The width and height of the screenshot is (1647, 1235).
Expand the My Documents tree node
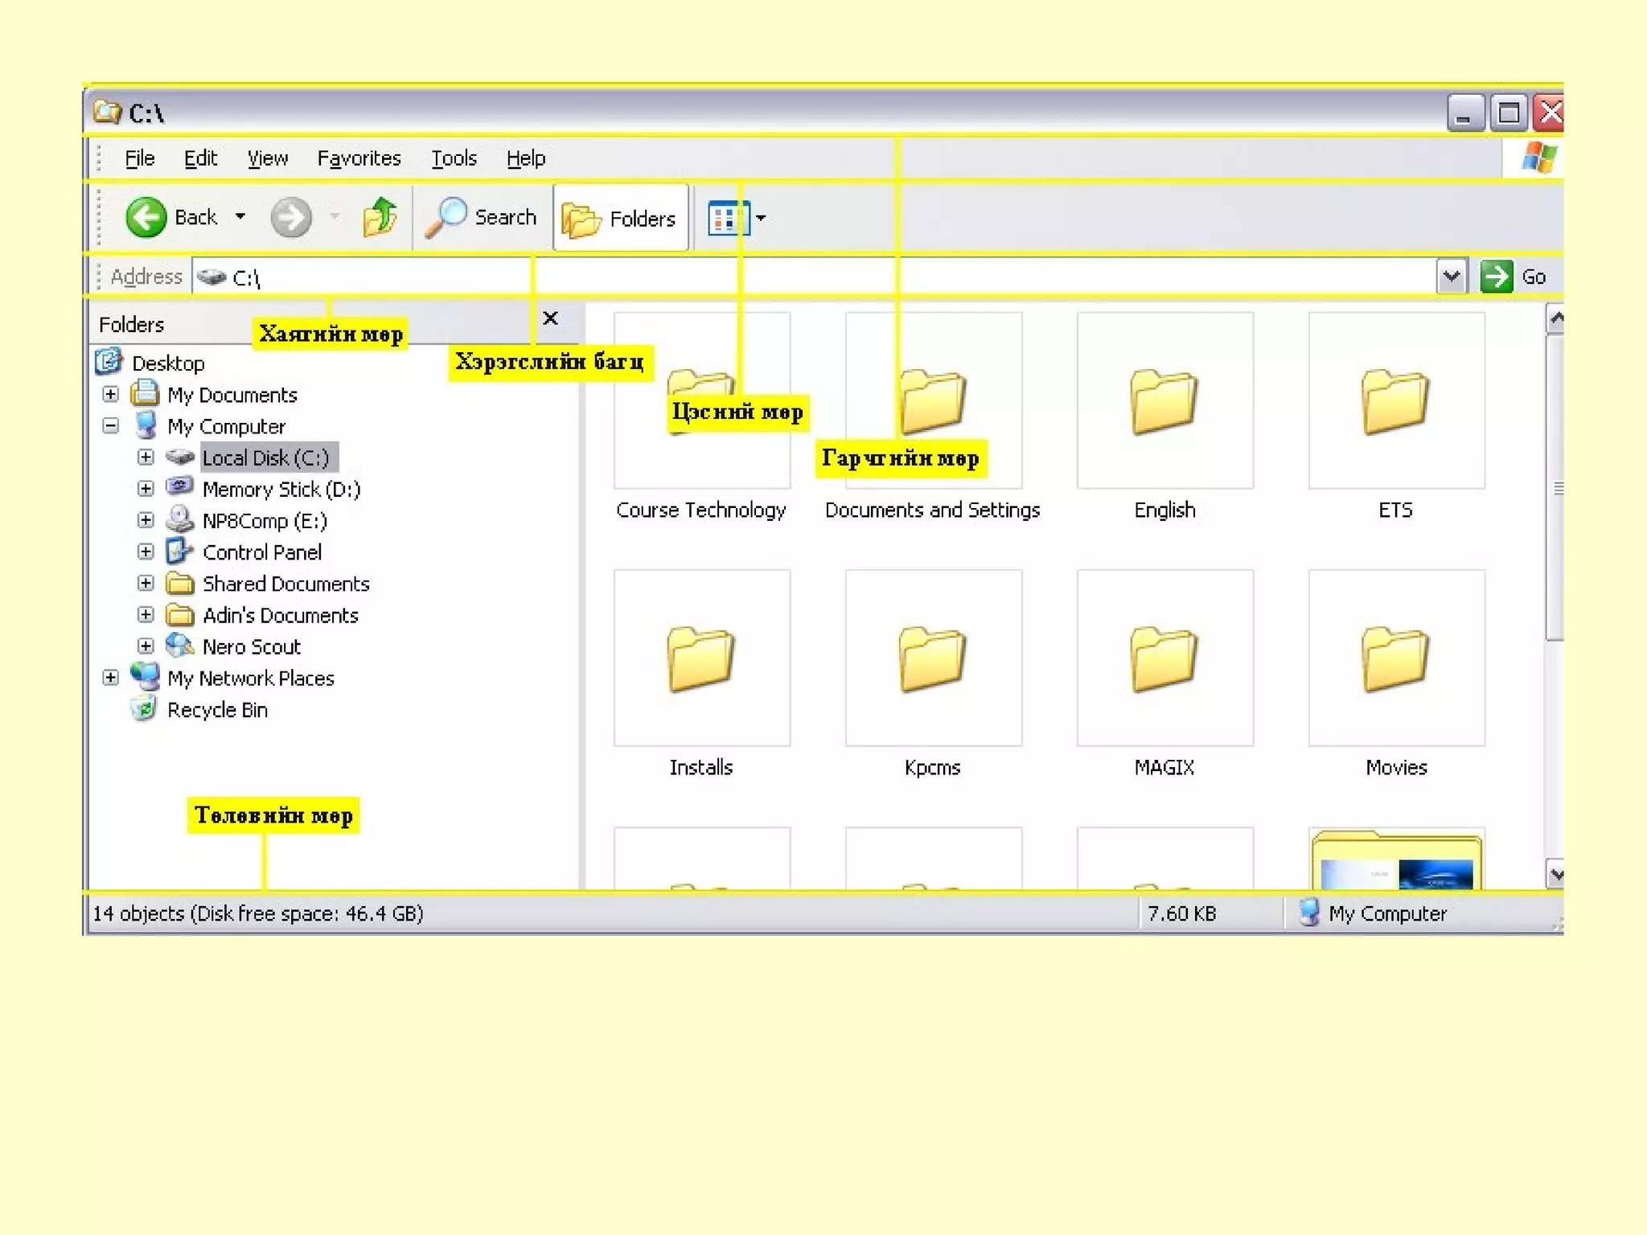[111, 395]
